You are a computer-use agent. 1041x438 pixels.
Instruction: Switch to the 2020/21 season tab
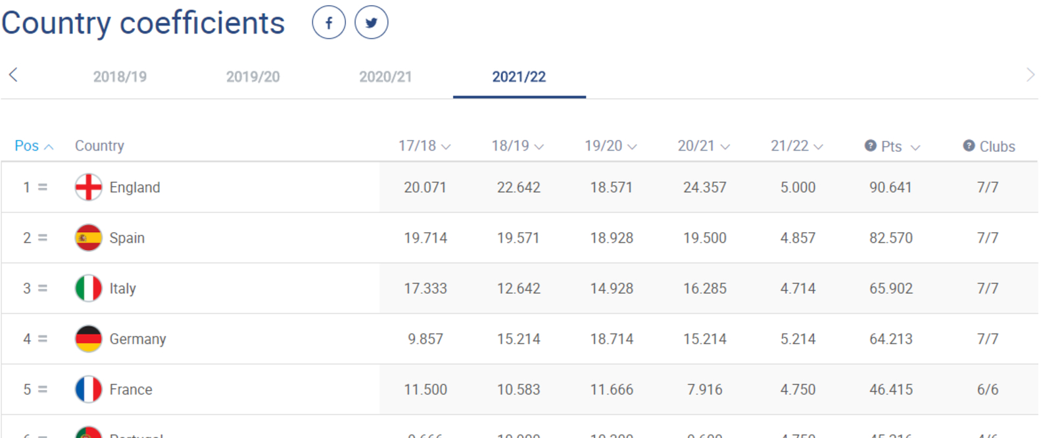pos(385,77)
